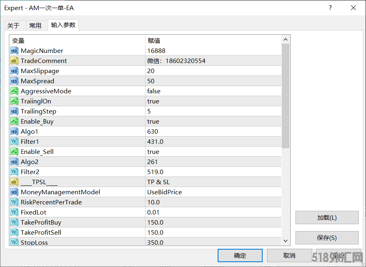The width and height of the screenshot is (366, 267).
Task: Toggle the AggressiveMode value false
Action: 213,91
